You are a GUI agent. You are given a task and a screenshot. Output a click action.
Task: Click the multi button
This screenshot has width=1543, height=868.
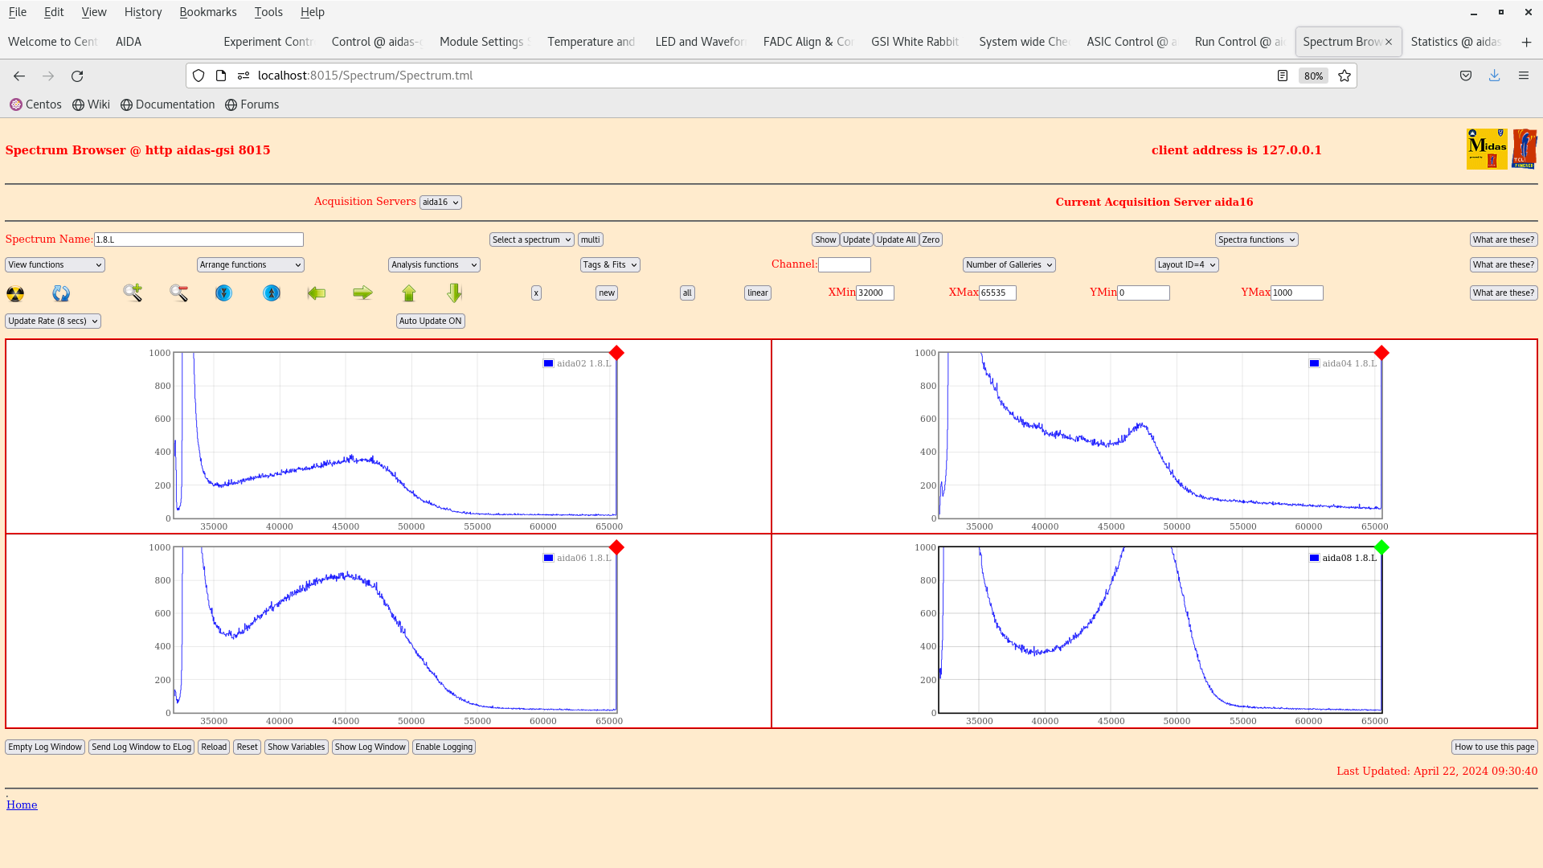591,240
